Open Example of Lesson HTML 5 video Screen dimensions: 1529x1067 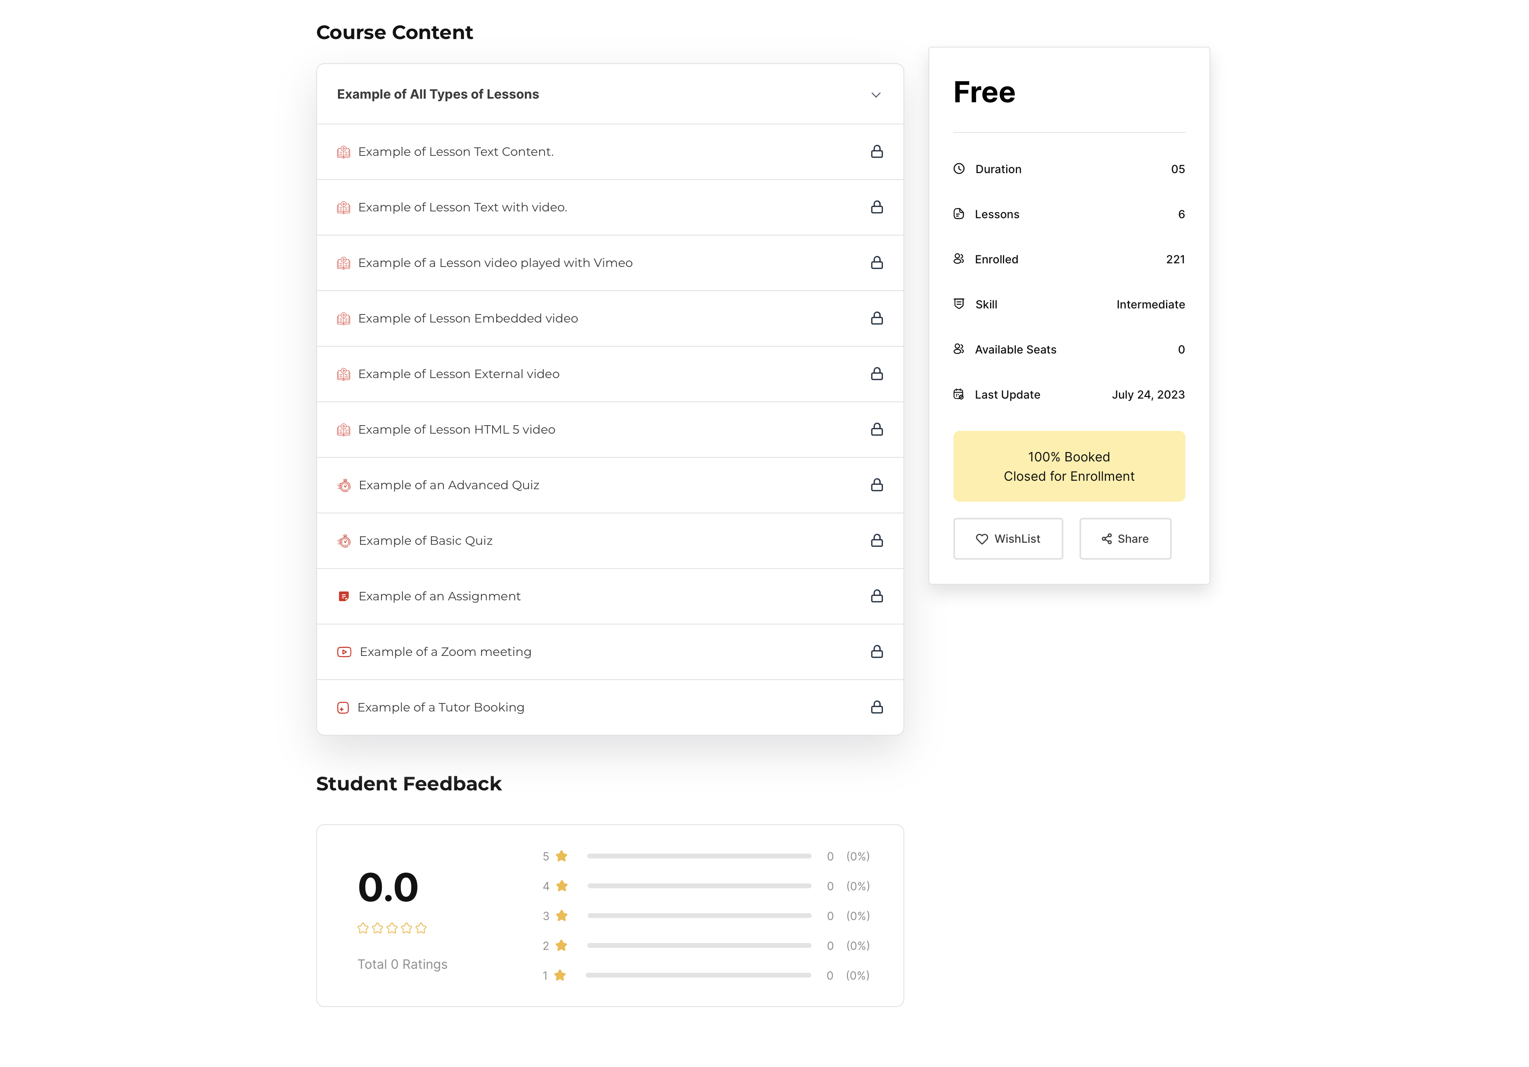coord(456,430)
